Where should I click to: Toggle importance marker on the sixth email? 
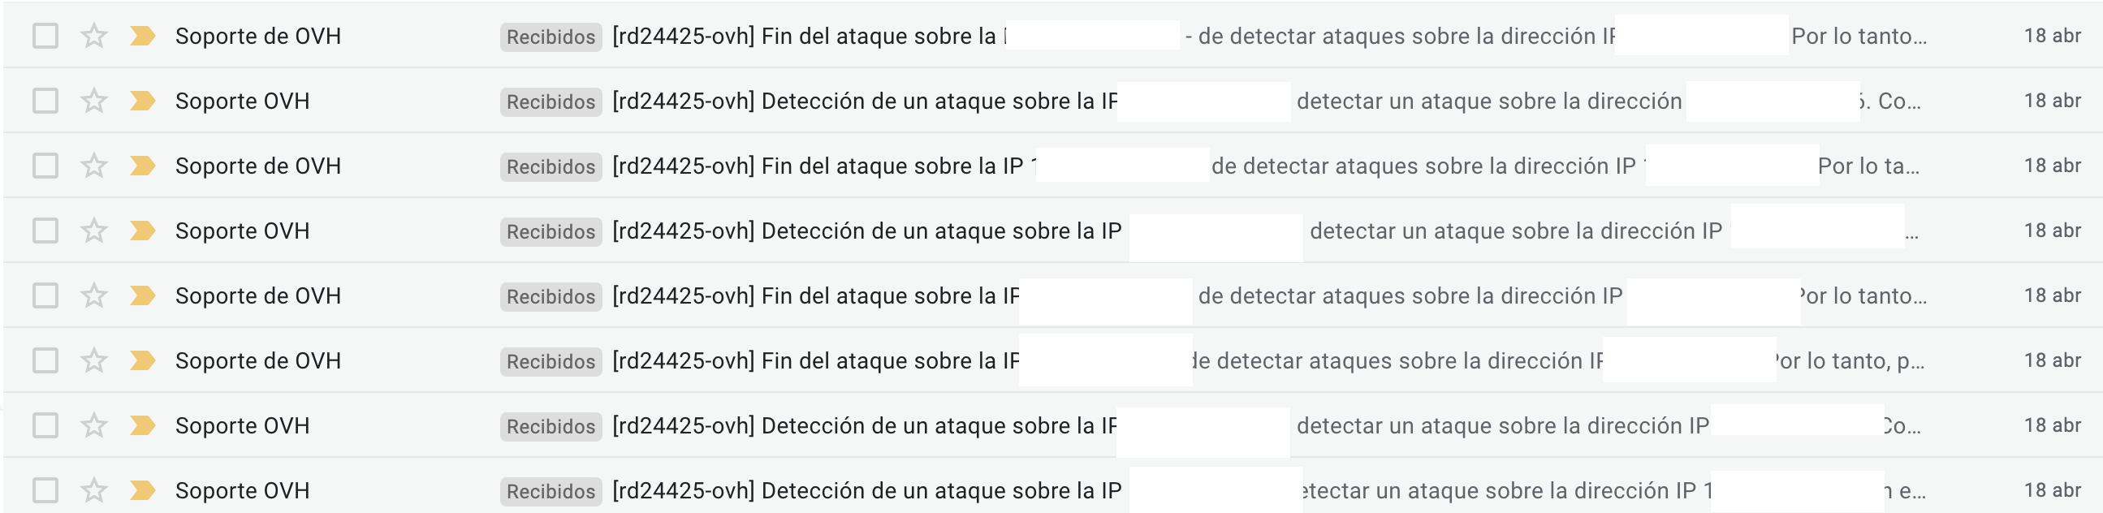142,360
